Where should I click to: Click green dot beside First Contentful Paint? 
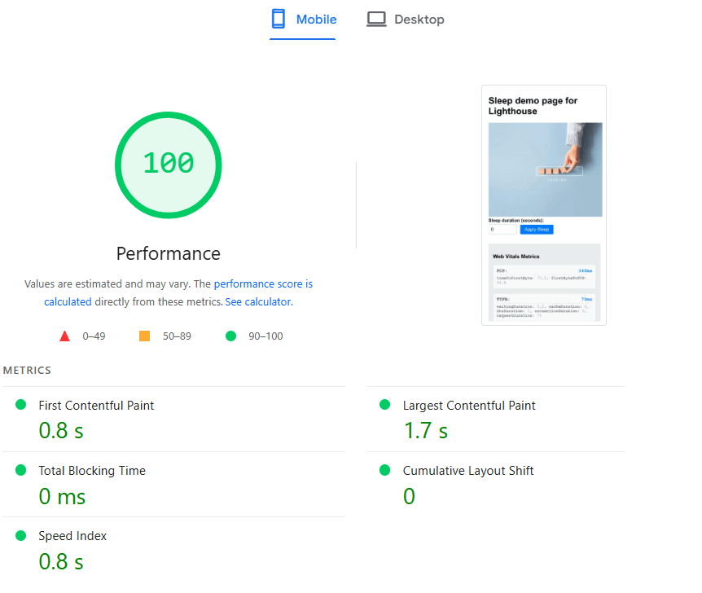click(x=20, y=405)
